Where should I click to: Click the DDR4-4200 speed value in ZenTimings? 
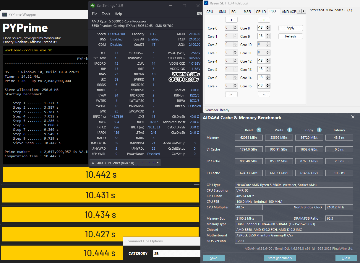coord(116,34)
